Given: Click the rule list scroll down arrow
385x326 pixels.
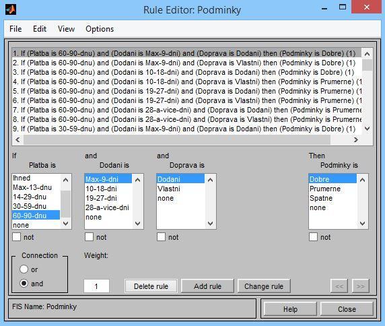Looking at the screenshot, I should [367, 129].
